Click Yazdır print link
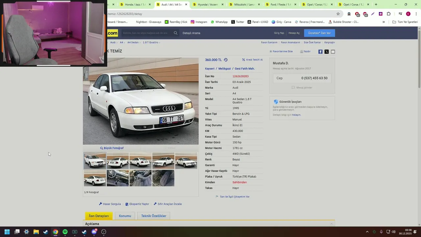The height and width of the screenshot is (237, 421). 305,52
